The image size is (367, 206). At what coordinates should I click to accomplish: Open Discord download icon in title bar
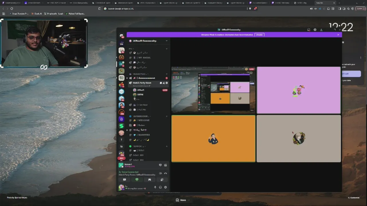tap(321, 30)
